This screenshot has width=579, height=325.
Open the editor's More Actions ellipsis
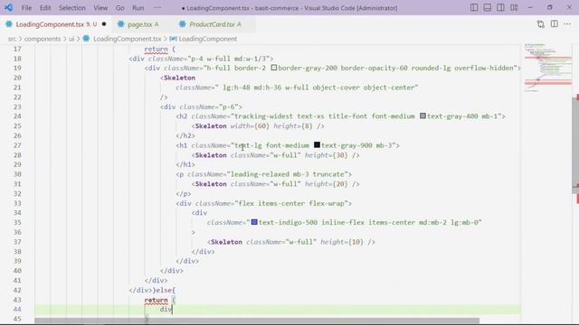567,24
